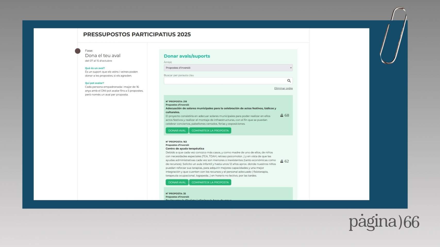Select the Què és un aval? heading

(95, 68)
